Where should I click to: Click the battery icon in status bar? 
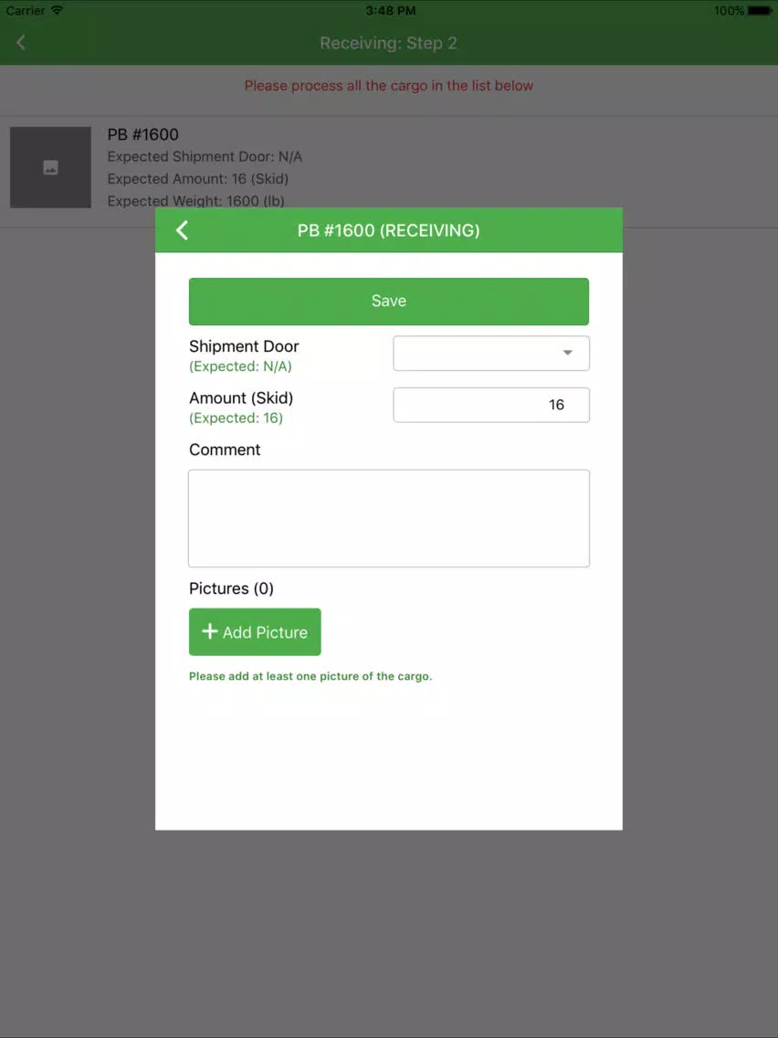(x=760, y=11)
